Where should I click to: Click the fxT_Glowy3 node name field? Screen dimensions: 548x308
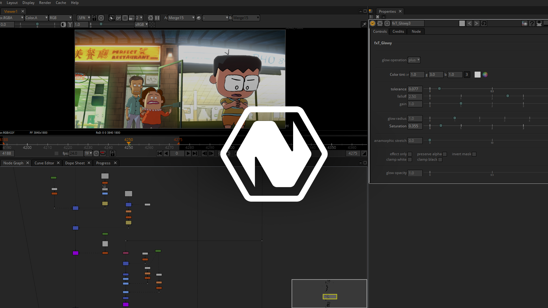tap(408, 23)
